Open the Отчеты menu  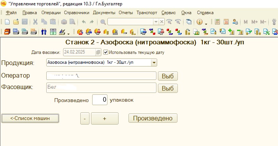click(126, 13)
